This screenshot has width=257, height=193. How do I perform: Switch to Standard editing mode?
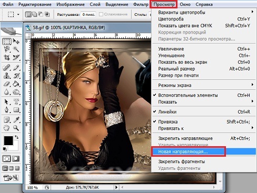(7, 159)
